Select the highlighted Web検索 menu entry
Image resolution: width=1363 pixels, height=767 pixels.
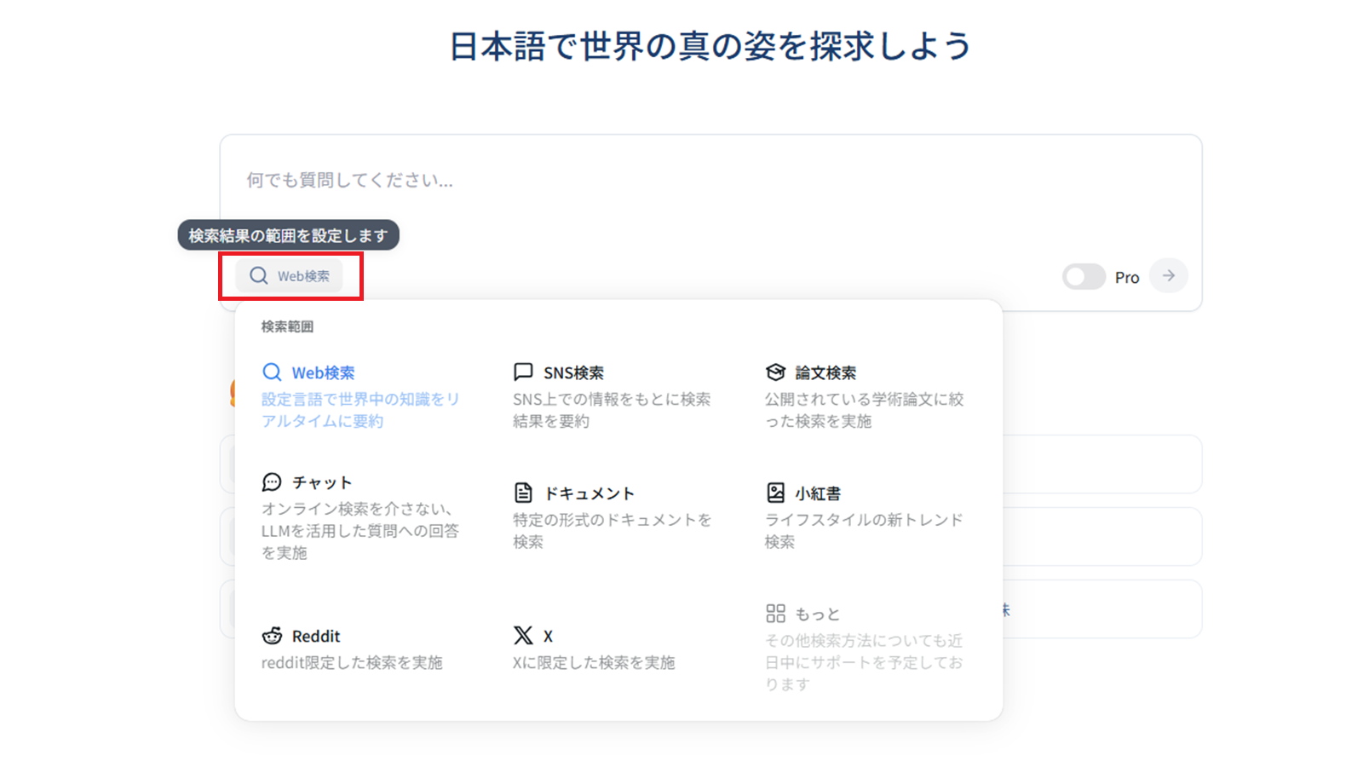(323, 372)
